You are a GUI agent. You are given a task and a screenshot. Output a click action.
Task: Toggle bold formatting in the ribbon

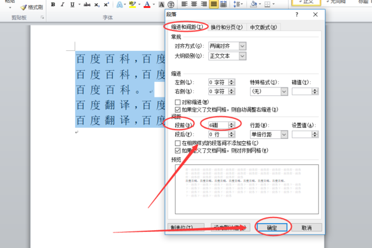click(x=53, y=4)
